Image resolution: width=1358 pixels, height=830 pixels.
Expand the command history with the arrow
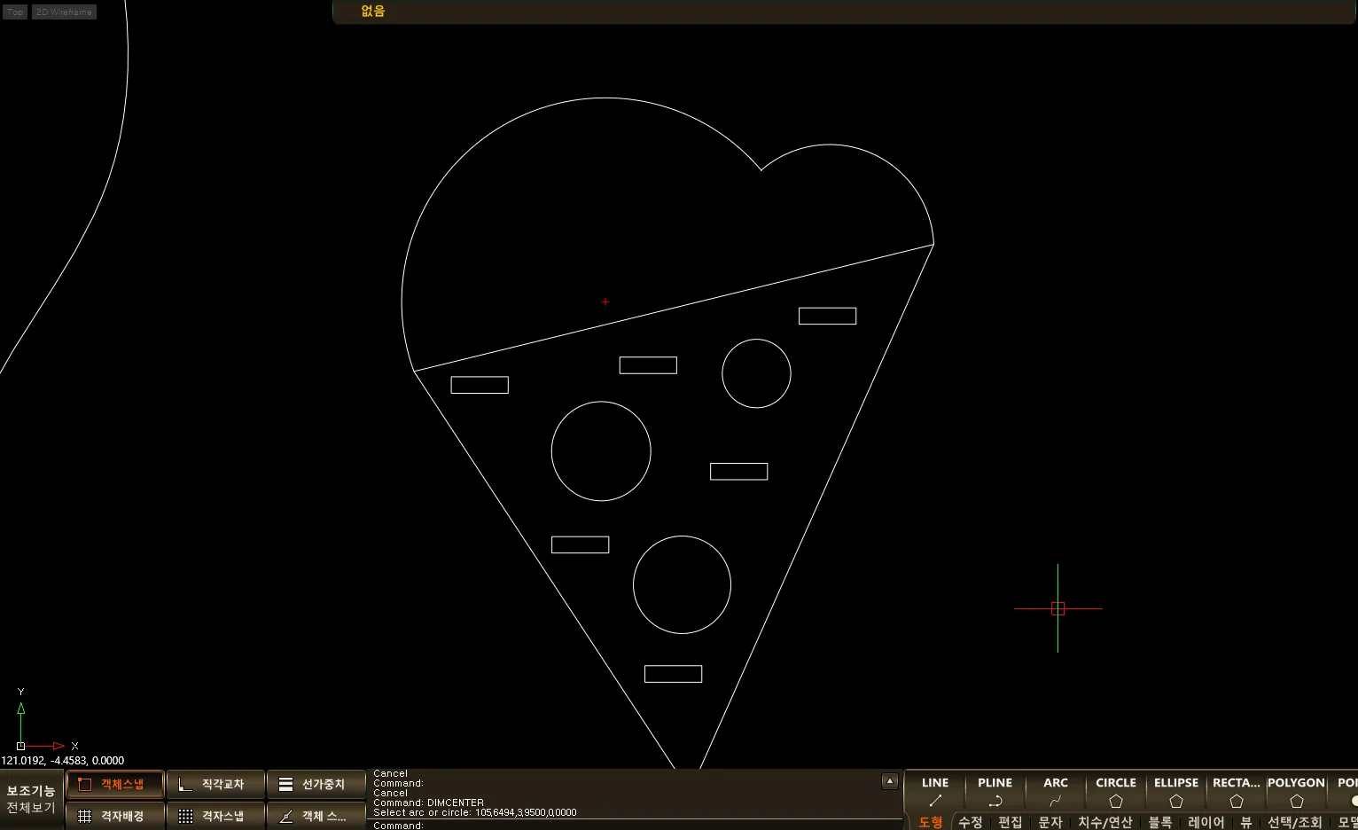[x=890, y=781]
